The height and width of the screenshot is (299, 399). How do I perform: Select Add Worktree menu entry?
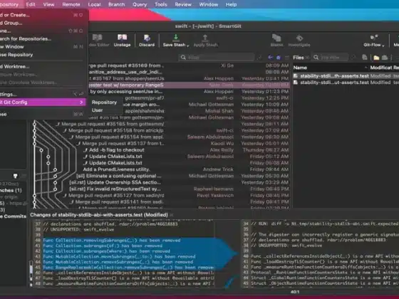click(x=42, y=67)
